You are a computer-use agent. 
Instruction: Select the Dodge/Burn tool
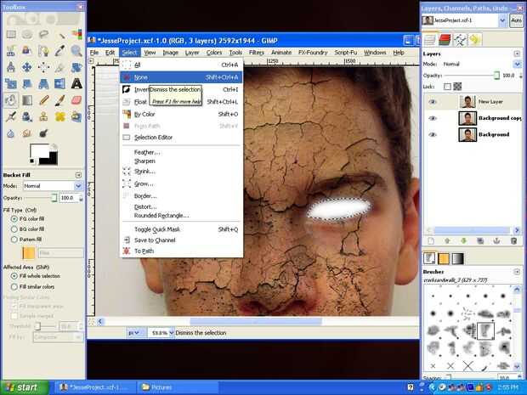[43, 133]
